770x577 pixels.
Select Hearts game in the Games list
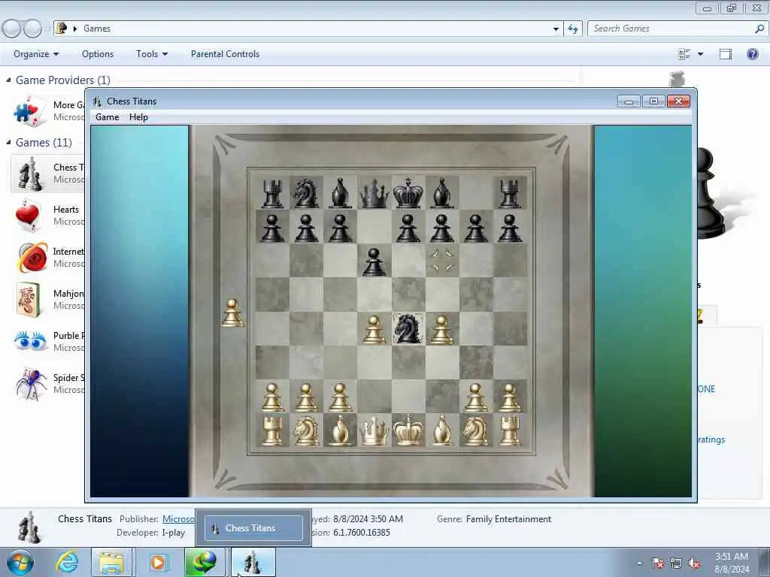pos(48,216)
